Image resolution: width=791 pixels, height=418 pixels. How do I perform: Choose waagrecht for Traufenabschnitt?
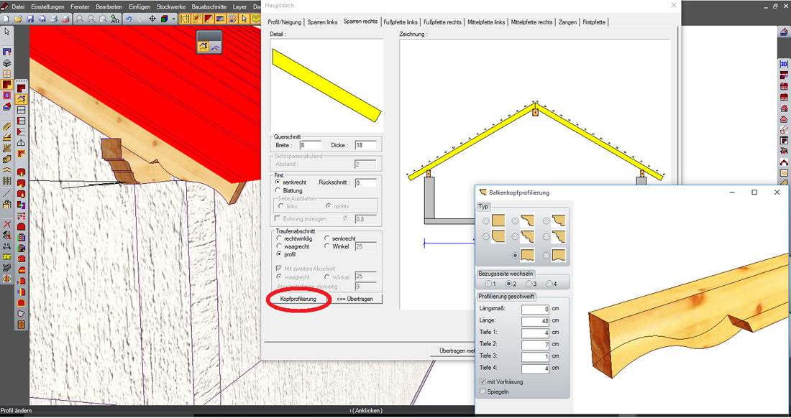pyautogui.click(x=278, y=246)
